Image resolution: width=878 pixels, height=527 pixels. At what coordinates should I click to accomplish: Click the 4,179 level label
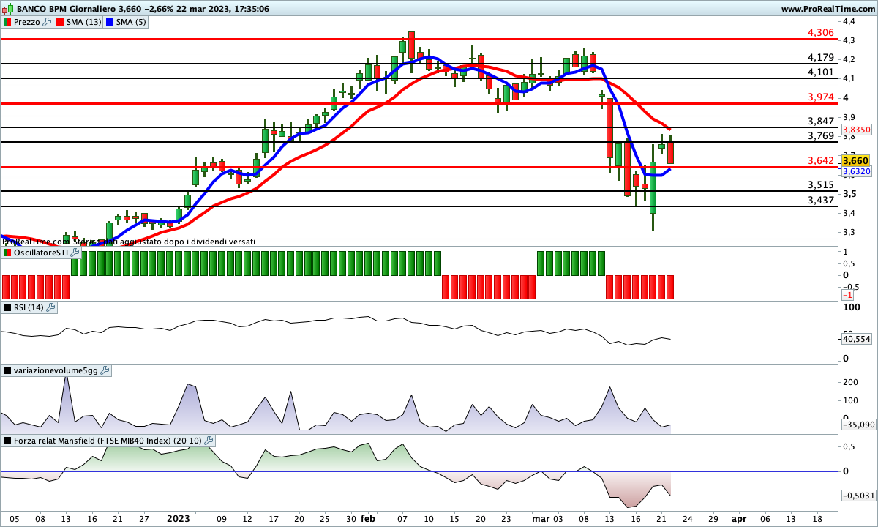coord(821,57)
